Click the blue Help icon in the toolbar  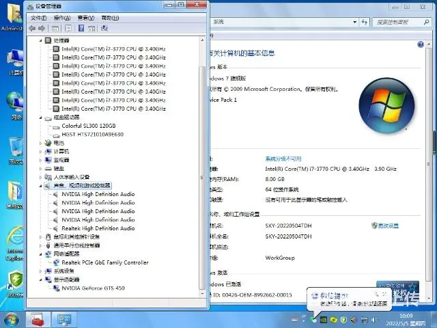click(81, 29)
